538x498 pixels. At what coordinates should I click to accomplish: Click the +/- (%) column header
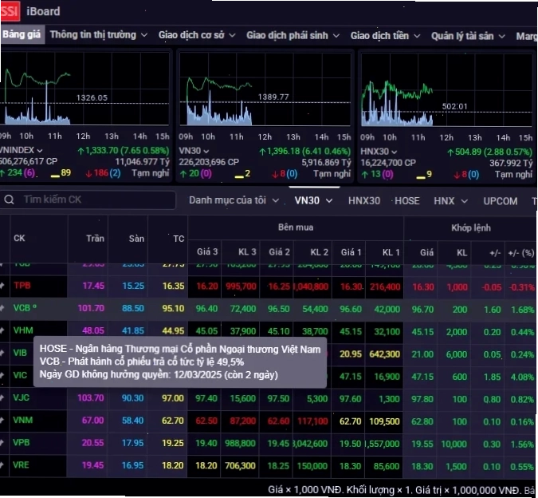pyautogui.click(x=520, y=253)
